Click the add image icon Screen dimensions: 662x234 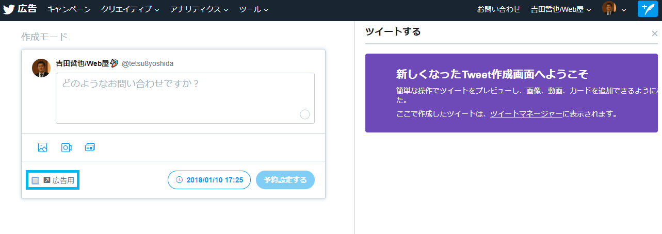[42, 147]
